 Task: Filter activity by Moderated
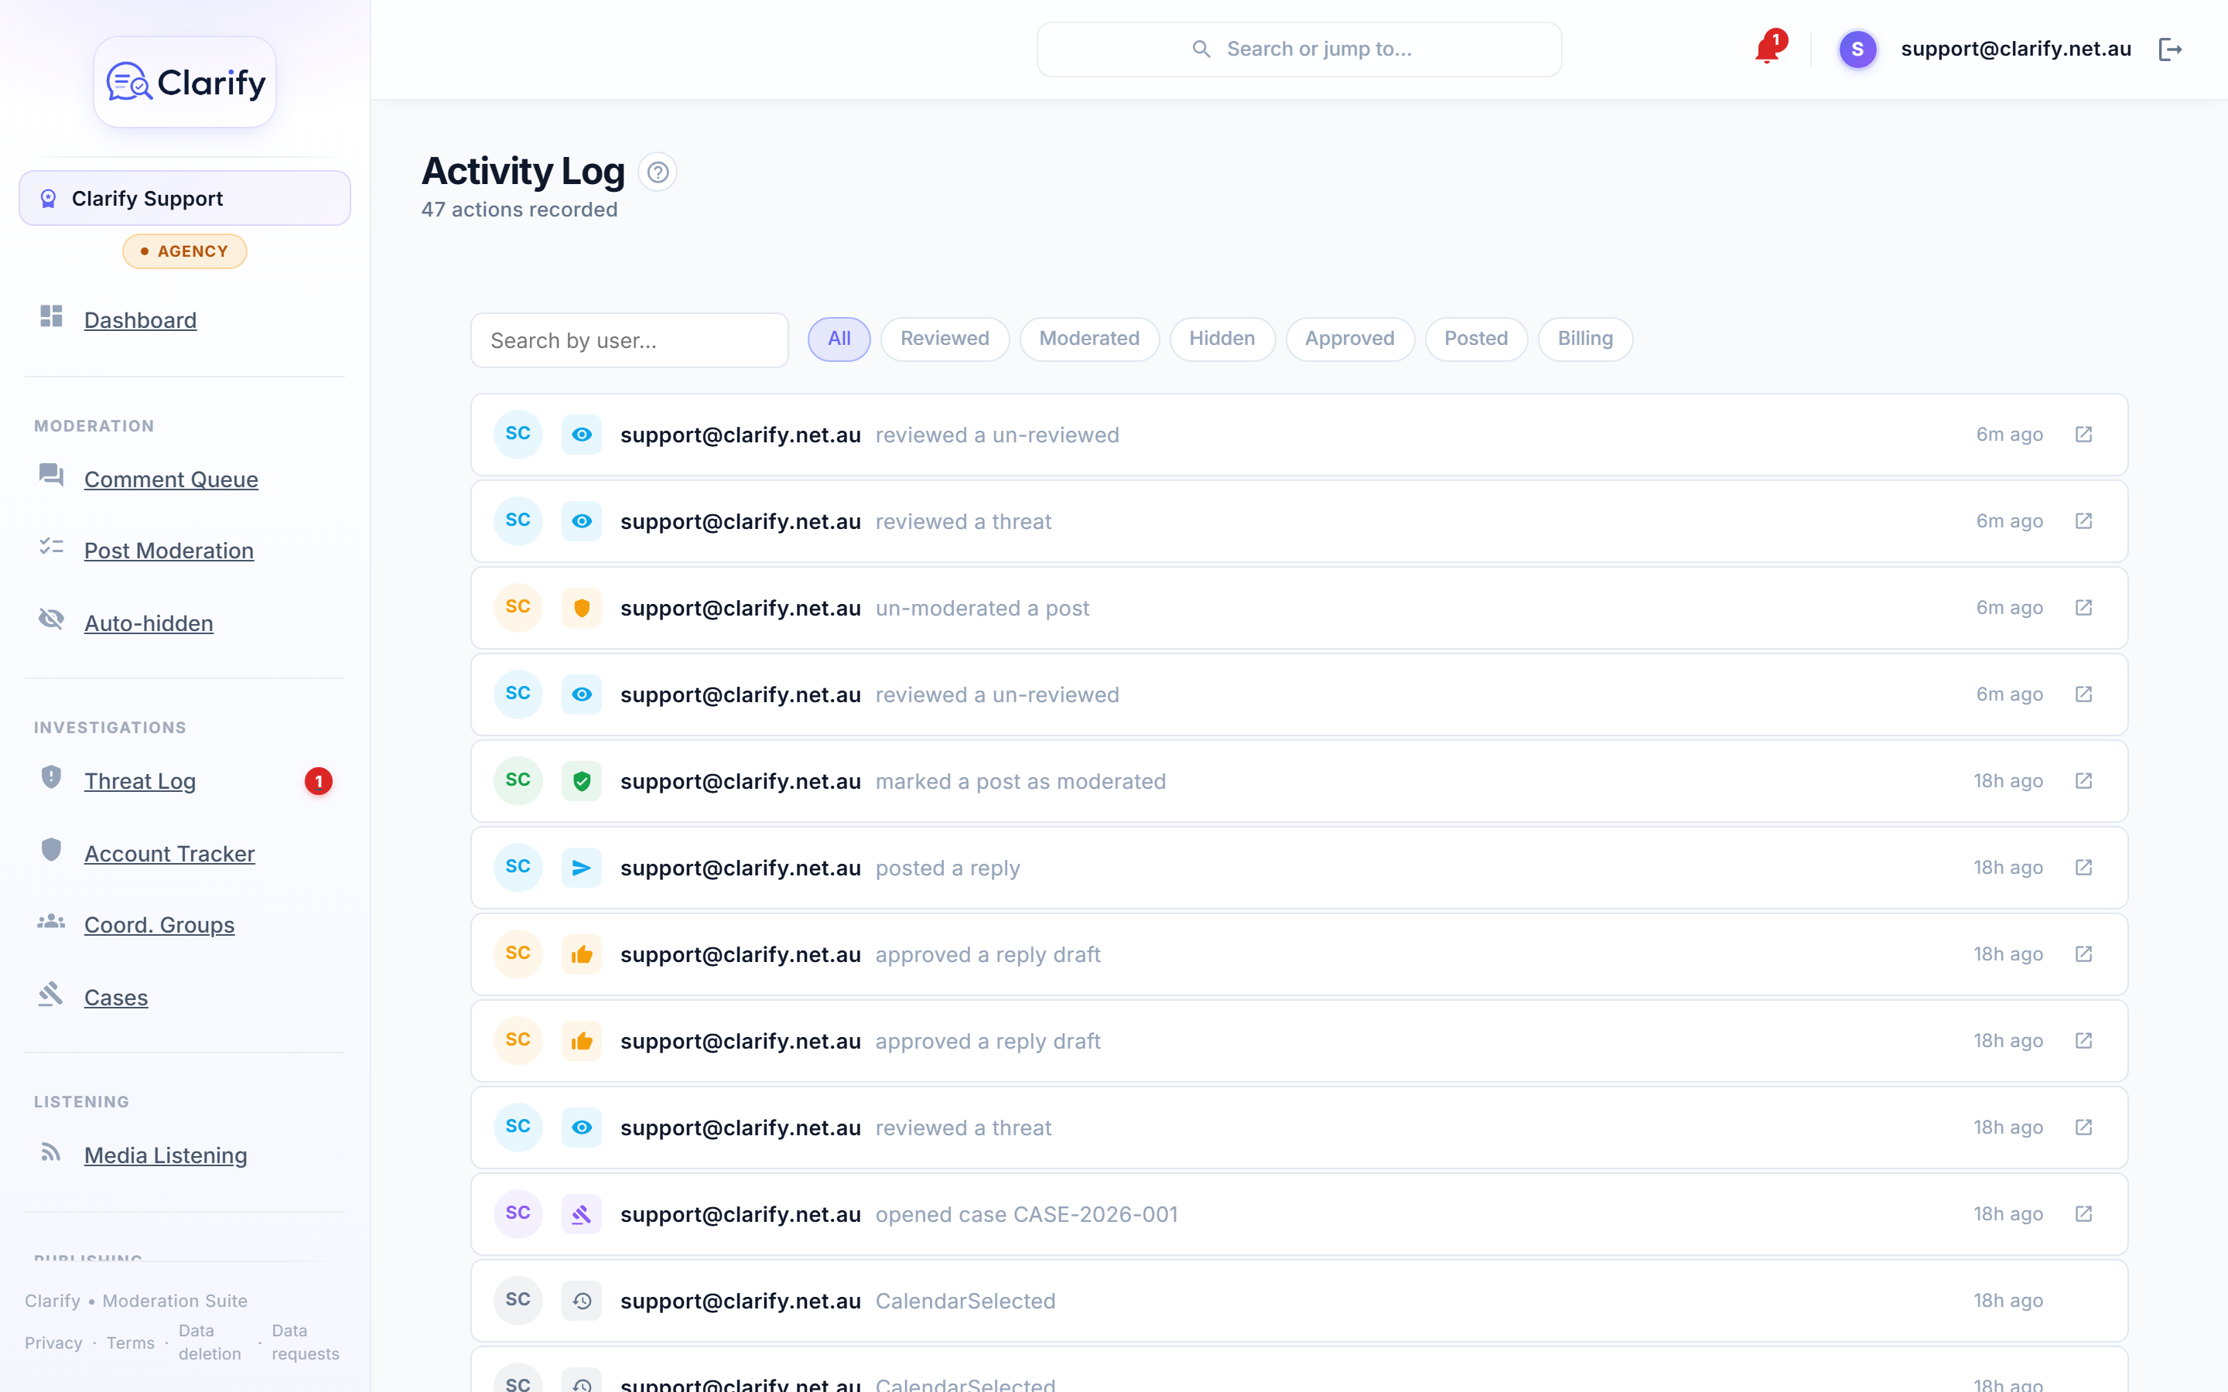tap(1089, 339)
